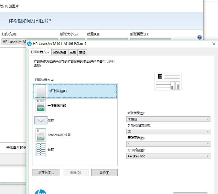
Task: Open the 纸张/质量 tab
Action: click(x=59, y=53)
